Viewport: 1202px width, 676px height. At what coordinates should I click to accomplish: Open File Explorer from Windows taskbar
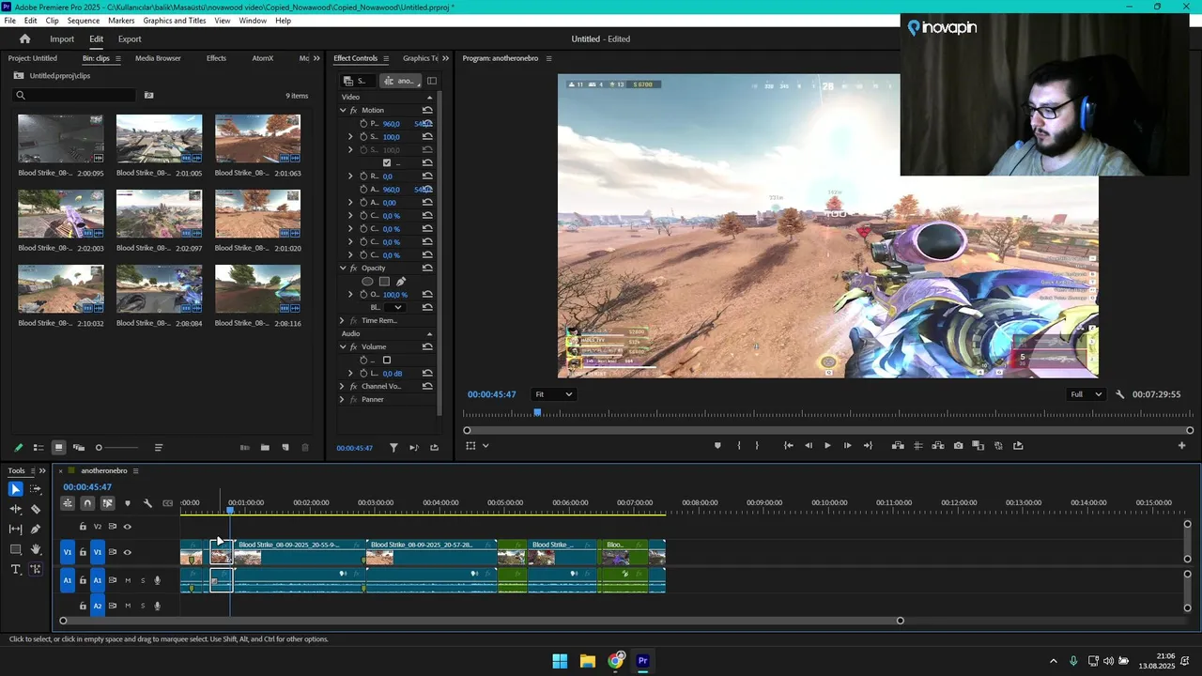click(x=587, y=661)
